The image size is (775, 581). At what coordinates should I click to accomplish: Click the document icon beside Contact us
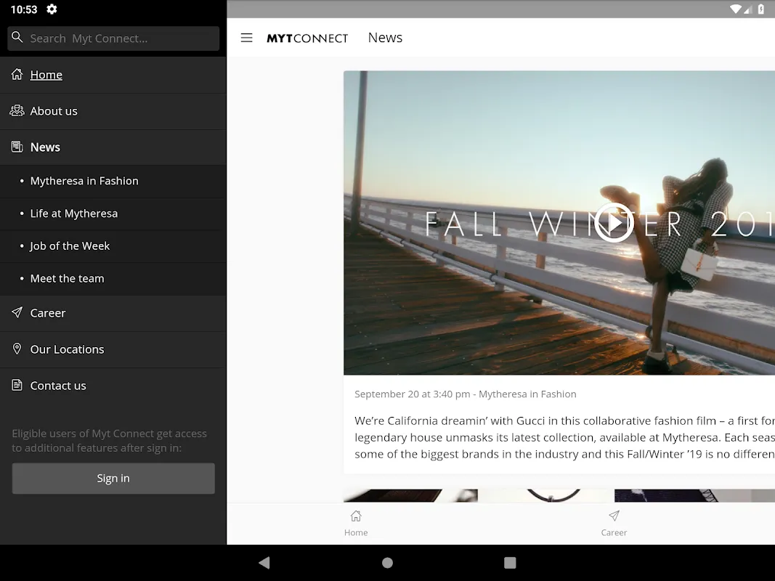pyautogui.click(x=17, y=385)
